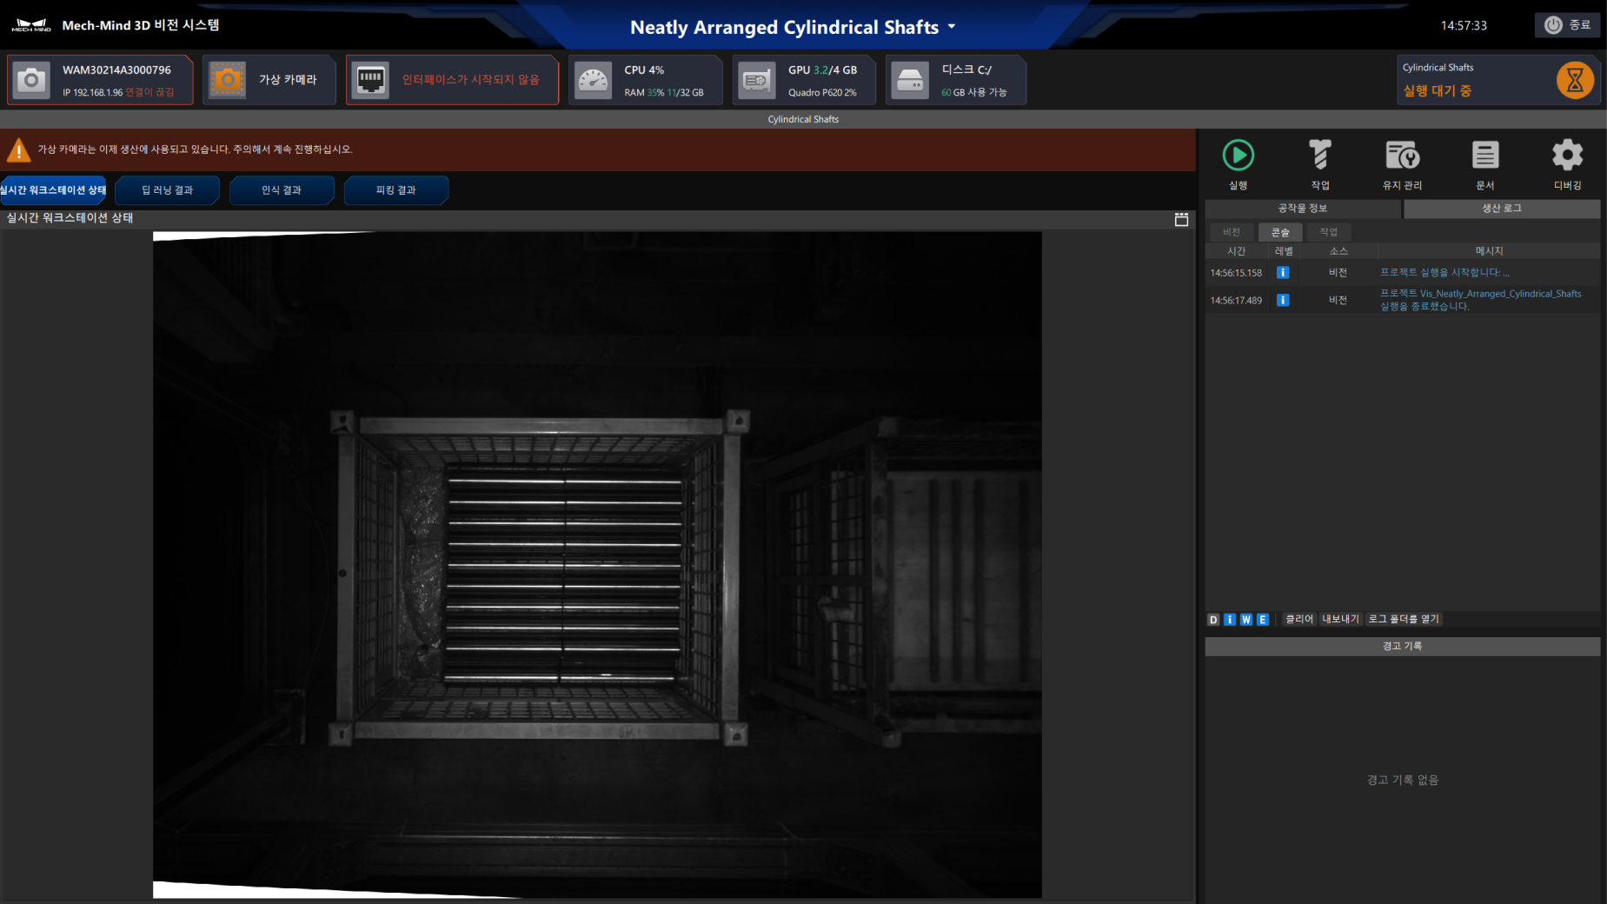Click the CPU gauge icon
The width and height of the screenshot is (1607, 904).
click(x=594, y=80)
